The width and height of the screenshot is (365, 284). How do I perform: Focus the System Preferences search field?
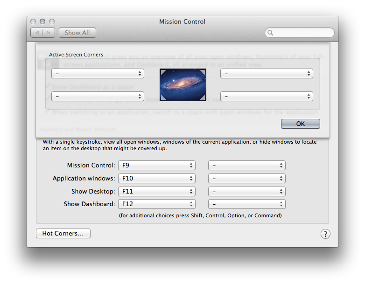(x=300, y=33)
